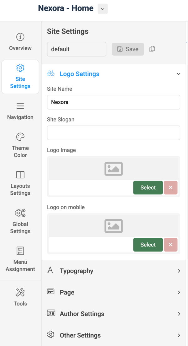188x346 pixels.
Task: Click the Page section icon
Action: (x=51, y=292)
